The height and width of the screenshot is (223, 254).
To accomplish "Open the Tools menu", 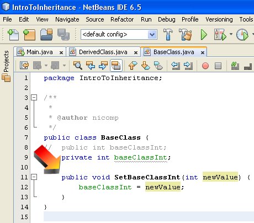I will point(246,19).
